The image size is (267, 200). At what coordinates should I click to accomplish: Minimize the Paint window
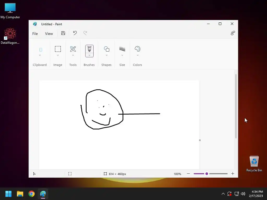[208, 24]
